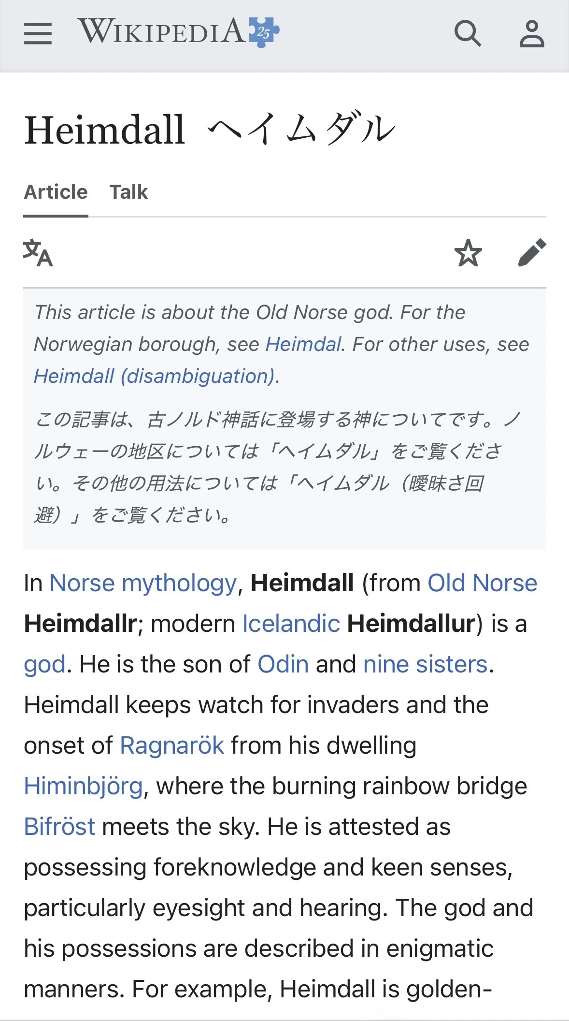This screenshot has width=569, height=1022.
Task: Open the hamburger main menu
Action: [x=38, y=33]
